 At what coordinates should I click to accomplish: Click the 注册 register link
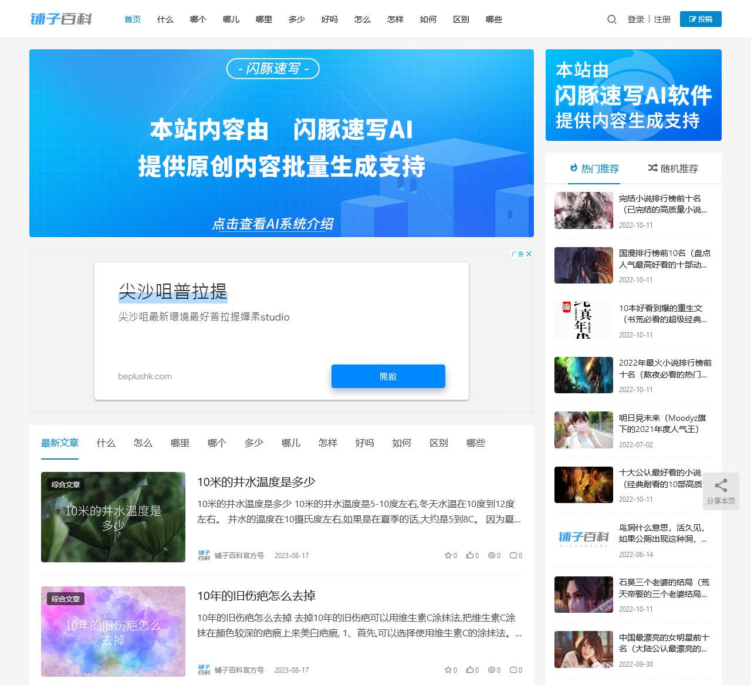coord(662,19)
